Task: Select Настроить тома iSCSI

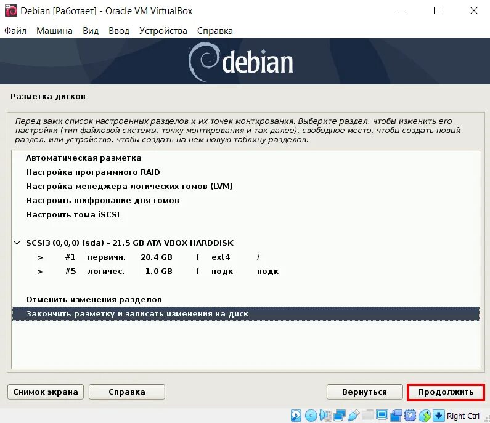Action: tap(246, 214)
